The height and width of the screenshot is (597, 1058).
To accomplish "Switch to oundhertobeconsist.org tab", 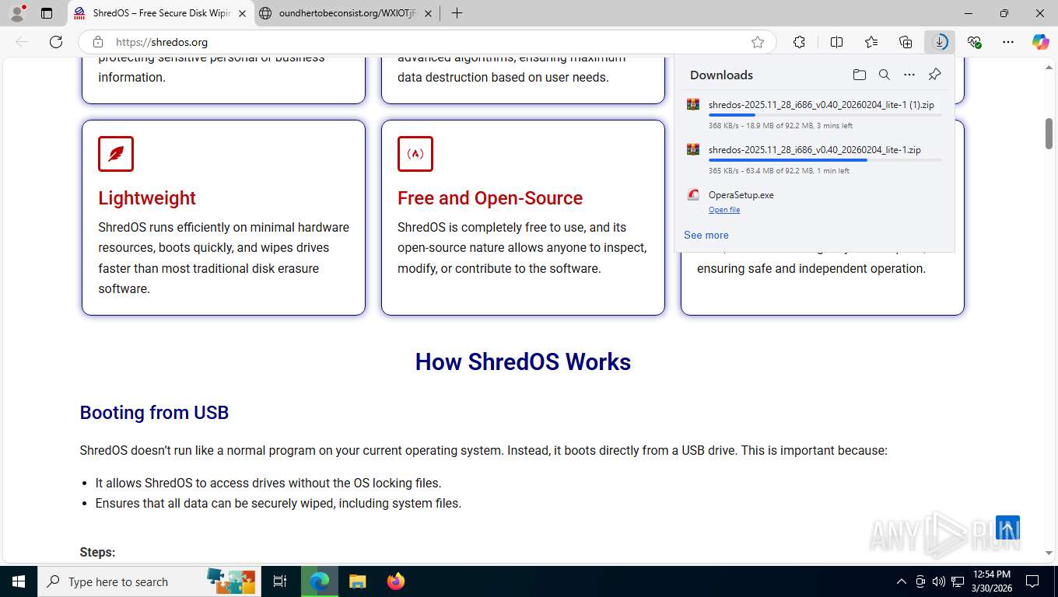I will 345,13.
